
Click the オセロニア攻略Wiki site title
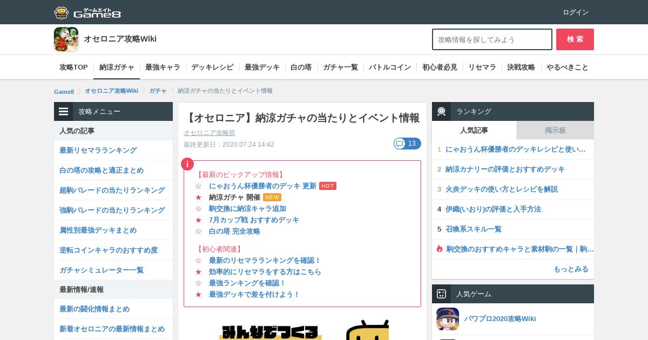tap(120, 39)
